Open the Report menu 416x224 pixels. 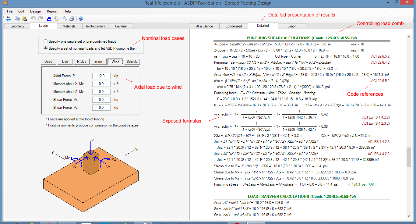point(52,11)
